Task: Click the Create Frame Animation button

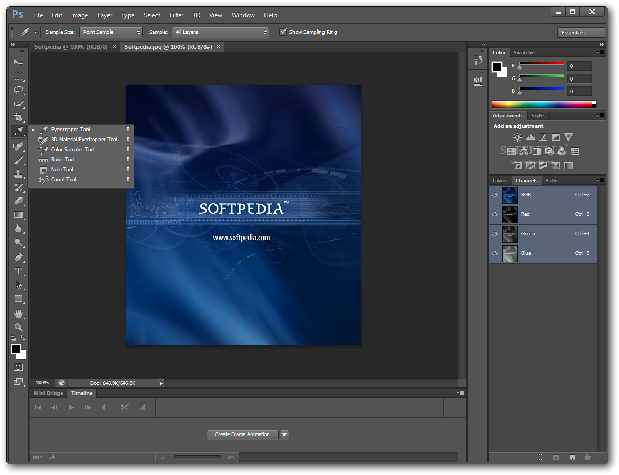Action: pos(242,434)
